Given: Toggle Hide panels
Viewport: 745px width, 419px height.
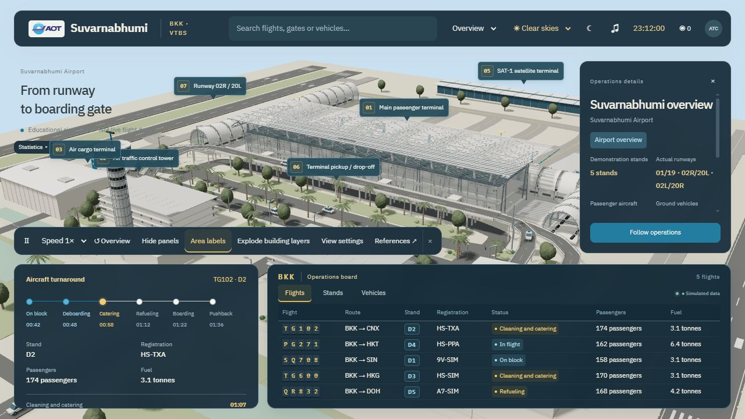Looking at the screenshot, I should click(x=160, y=241).
